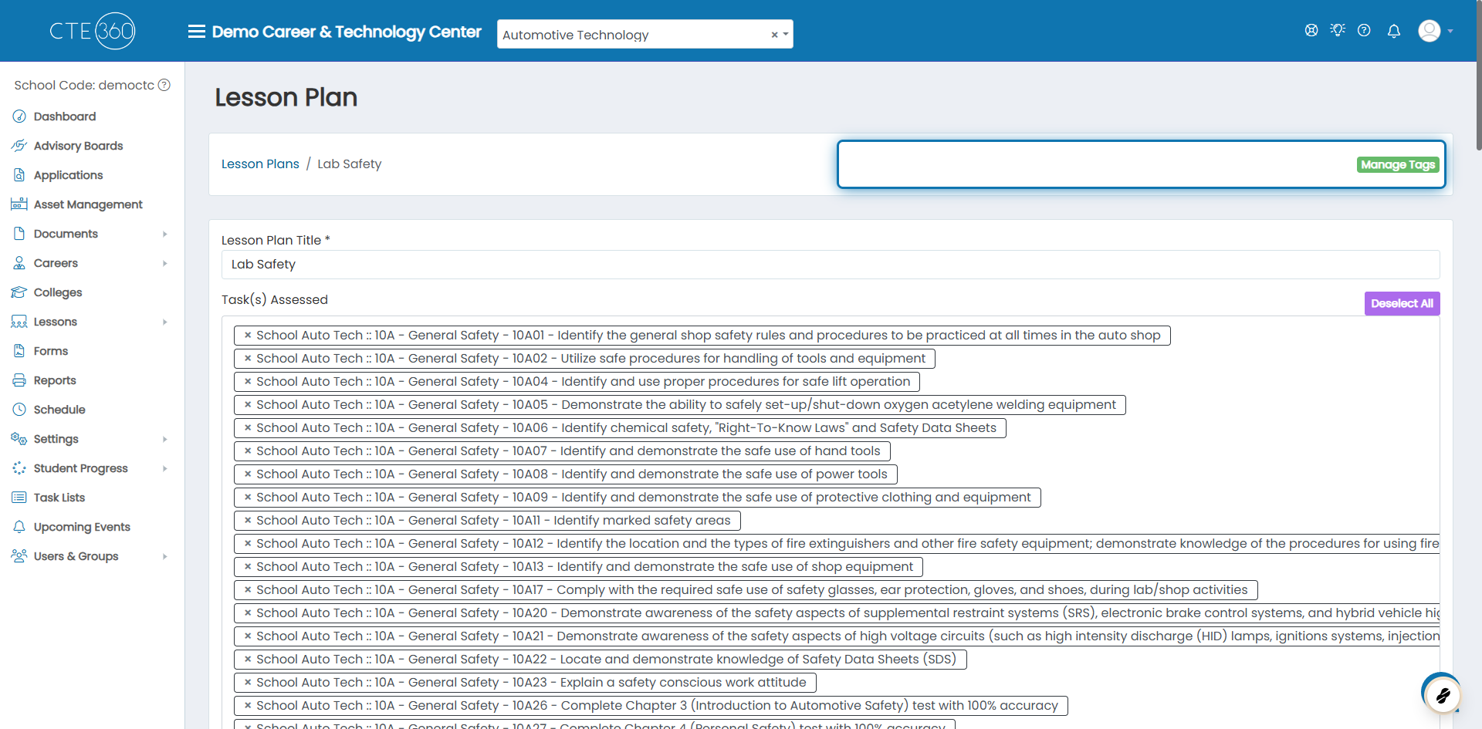Click the Applications sidebar icon
The height and width of the screenshot is (729, 1482).
pos(19,175)
